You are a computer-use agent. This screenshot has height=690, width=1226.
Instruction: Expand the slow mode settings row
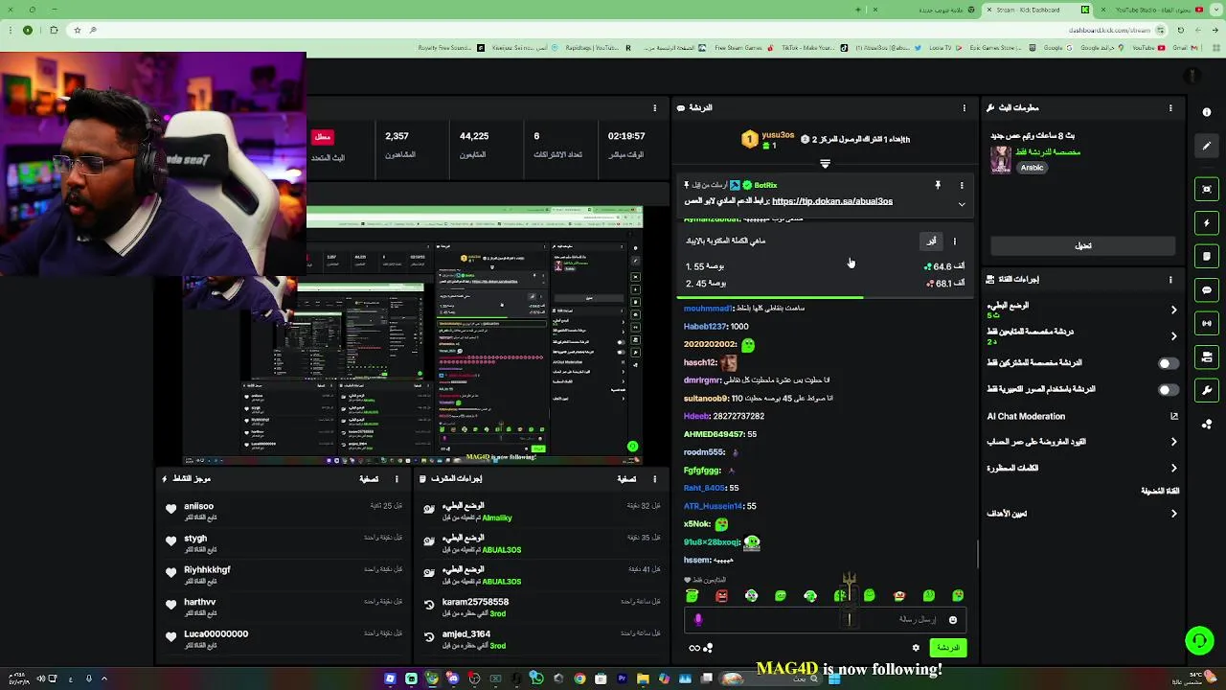click(x=1082, y=310)
